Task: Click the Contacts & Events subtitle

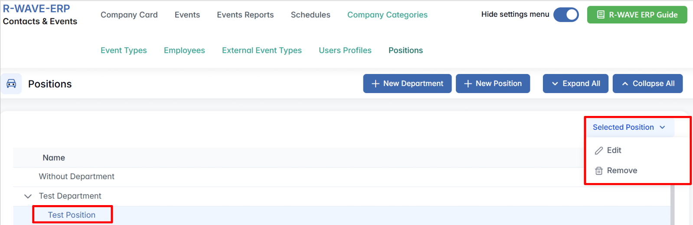Action: click(x=40, y=22)
